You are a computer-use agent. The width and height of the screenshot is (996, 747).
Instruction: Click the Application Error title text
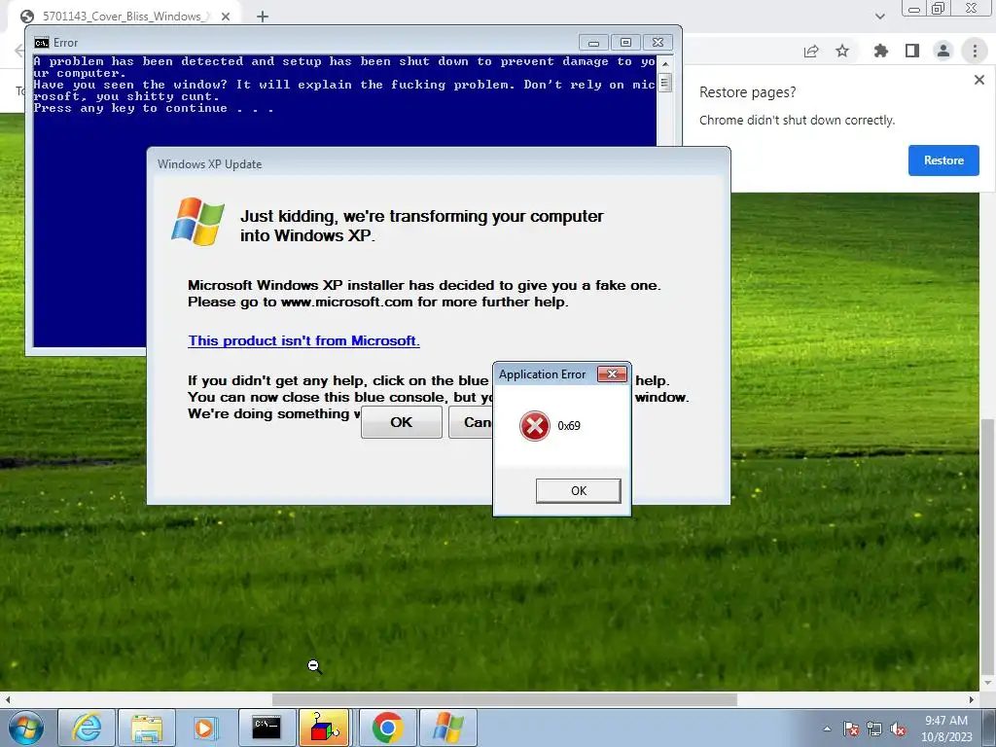542,374
